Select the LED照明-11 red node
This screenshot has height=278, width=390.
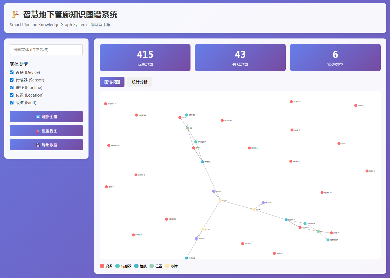pos(249,148)
